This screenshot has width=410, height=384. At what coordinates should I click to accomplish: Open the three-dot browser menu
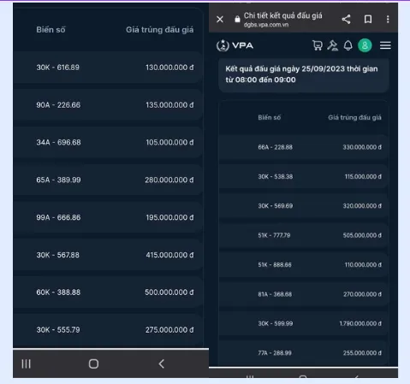388,19
